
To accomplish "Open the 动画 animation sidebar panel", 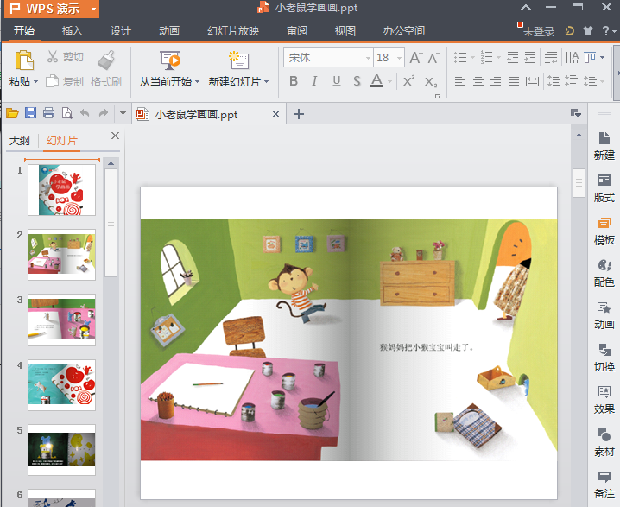I will click(604, 314).
